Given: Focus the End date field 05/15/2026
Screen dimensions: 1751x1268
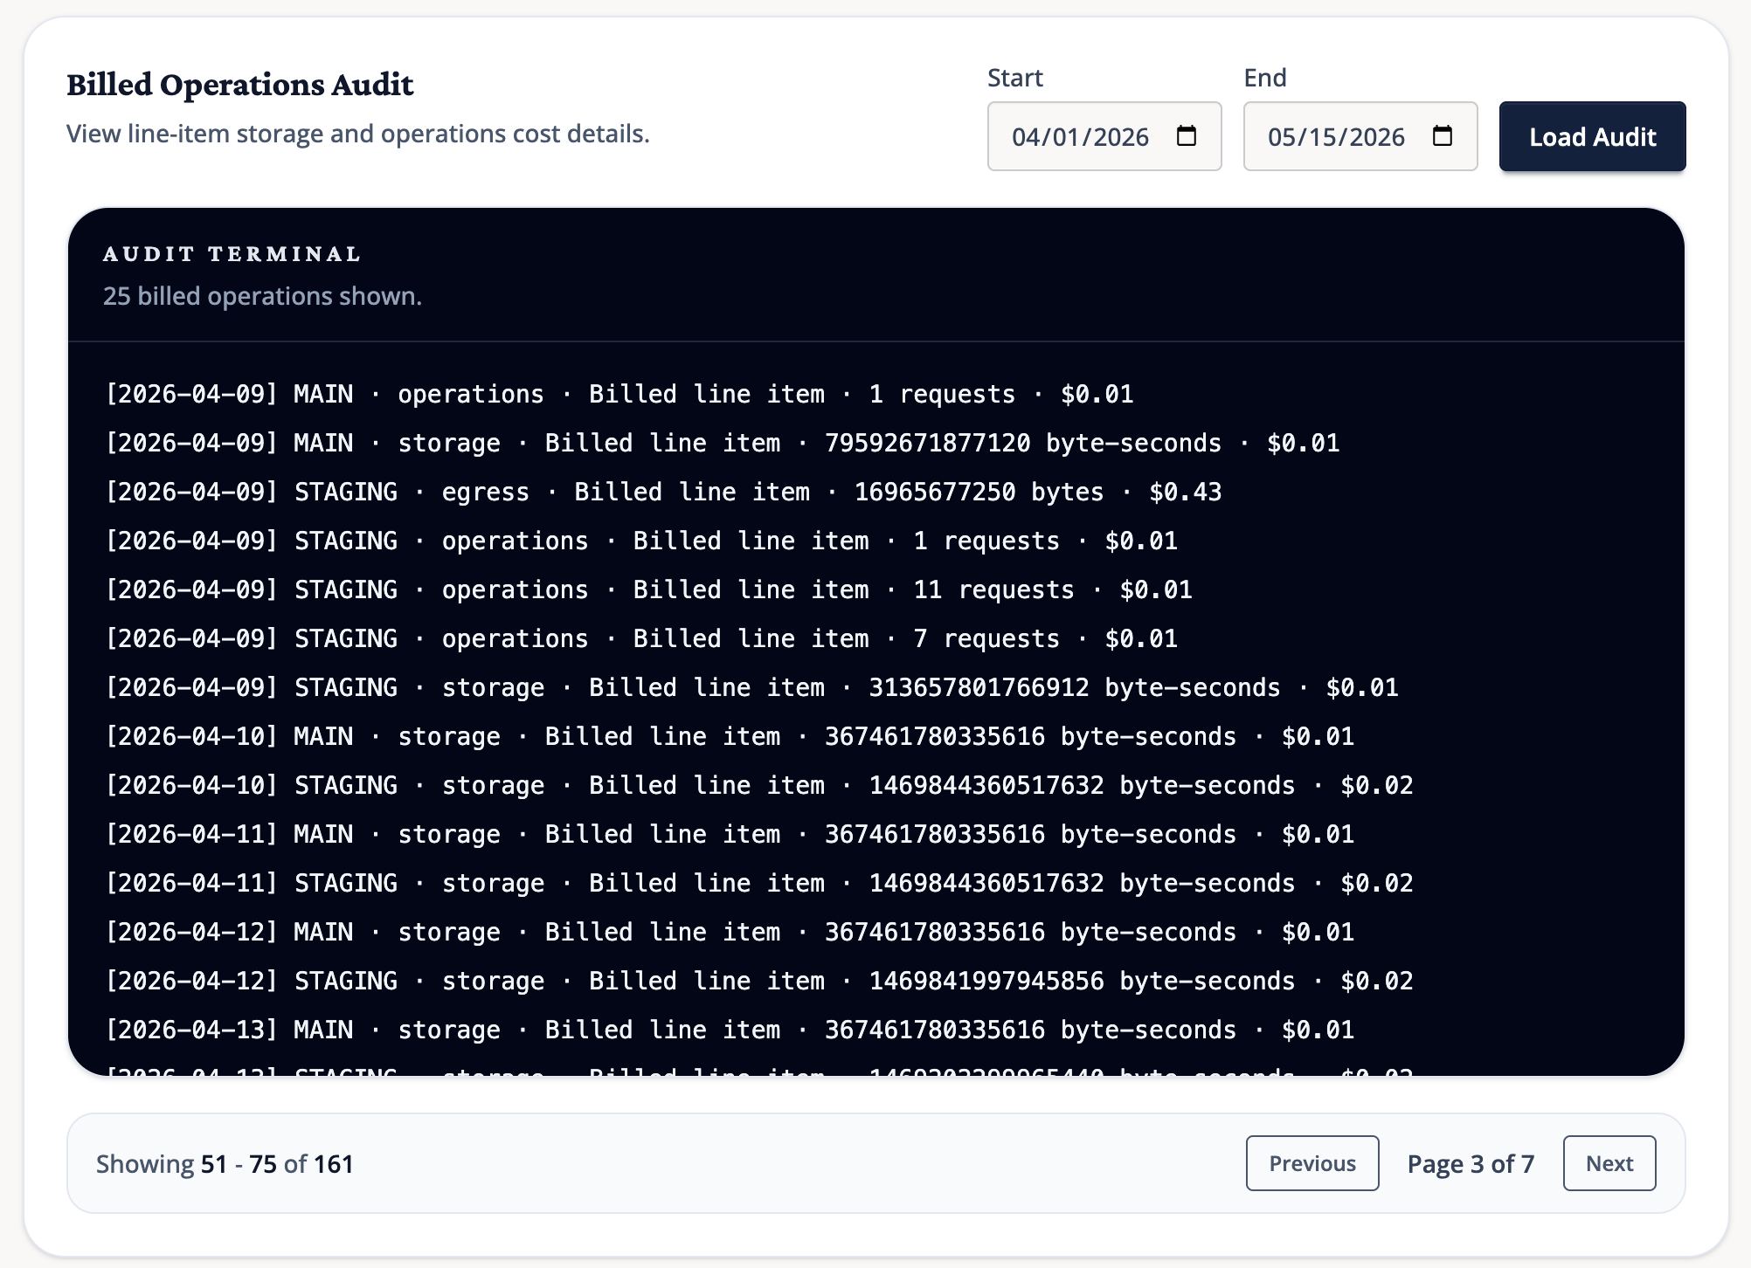Looking at the screenshot, I should point(1360,136).
